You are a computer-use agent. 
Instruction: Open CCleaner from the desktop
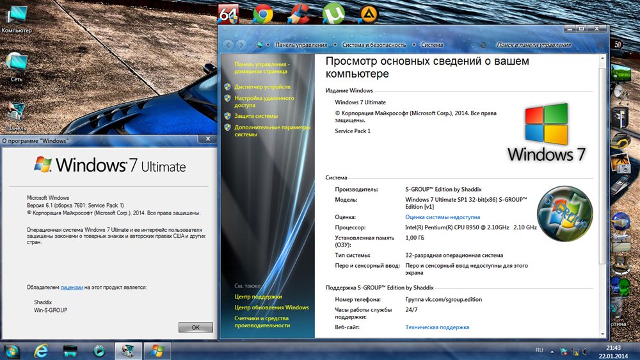(298, 13)
